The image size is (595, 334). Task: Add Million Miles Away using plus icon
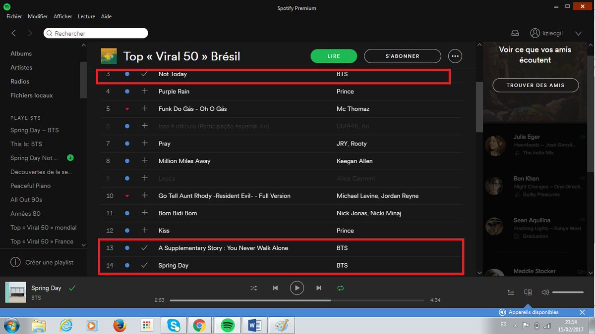tap(144, 161)
